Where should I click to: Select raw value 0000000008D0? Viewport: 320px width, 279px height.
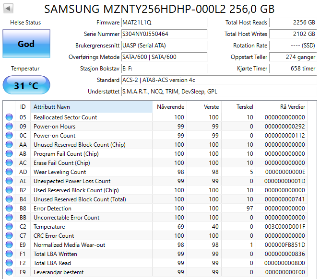tap(284, 263)
